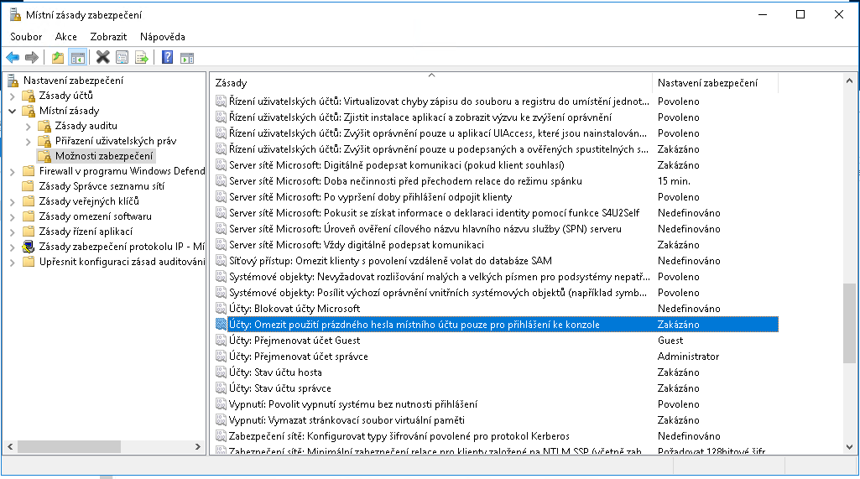860x479 pixels.
Task: Click the Up one level folder icon
Action: [57, 57]
